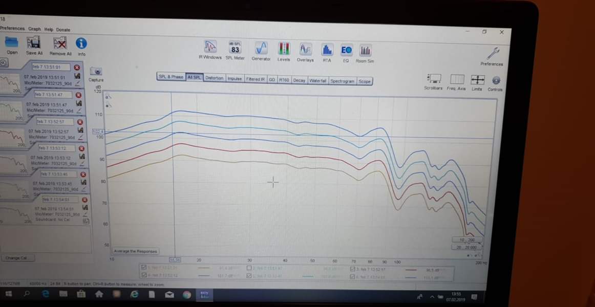595x307 pixels.
Task: Open the GD tab
Action: pyautogui.click(x=272, y=80)
